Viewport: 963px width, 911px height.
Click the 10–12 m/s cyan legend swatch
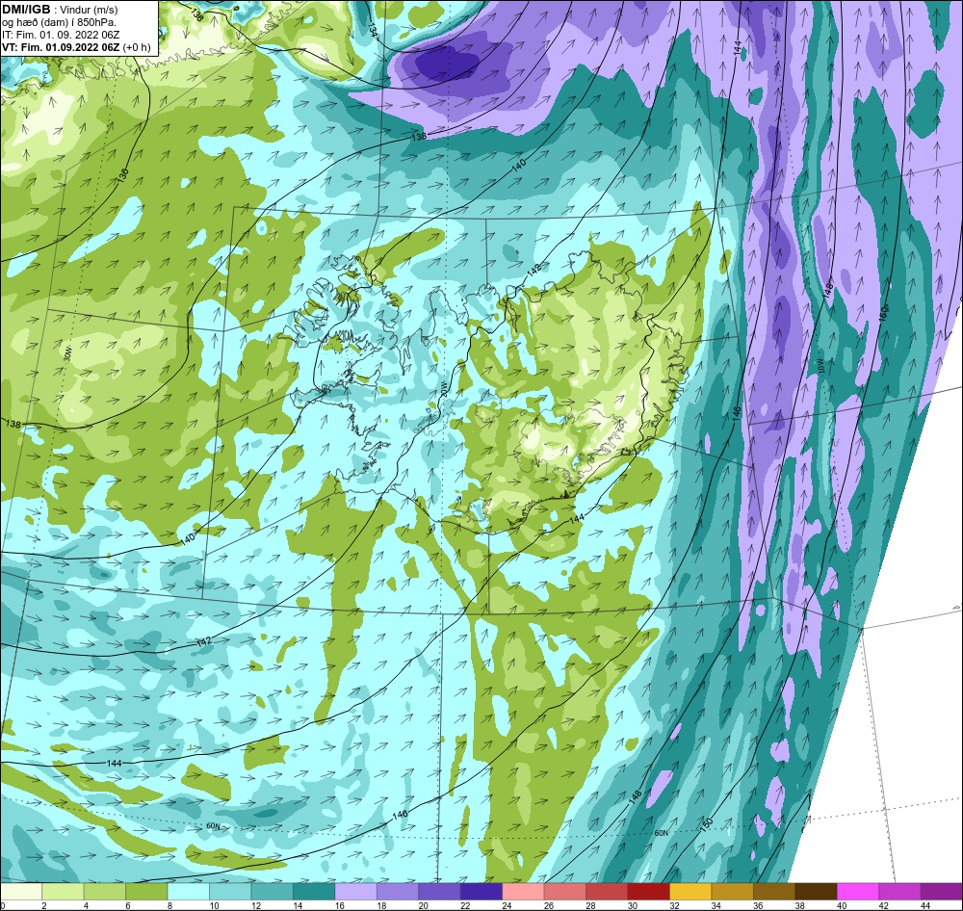[x=230, y=892]
